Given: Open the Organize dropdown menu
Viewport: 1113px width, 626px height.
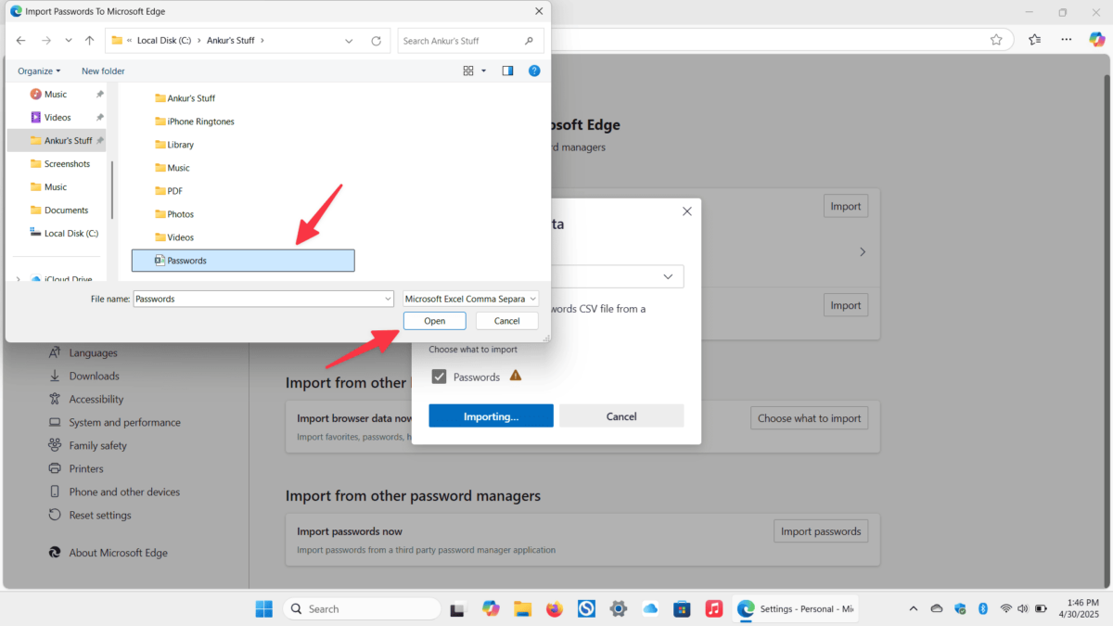Looking at the screenshot, I should tap(39, 70).
